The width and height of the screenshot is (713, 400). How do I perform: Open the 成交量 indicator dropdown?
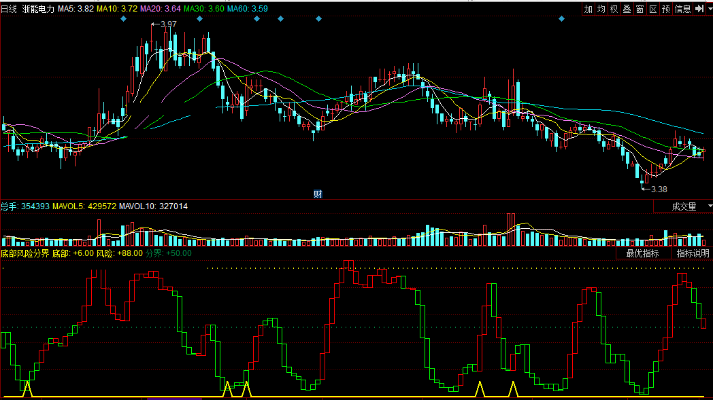click(684, 206)
